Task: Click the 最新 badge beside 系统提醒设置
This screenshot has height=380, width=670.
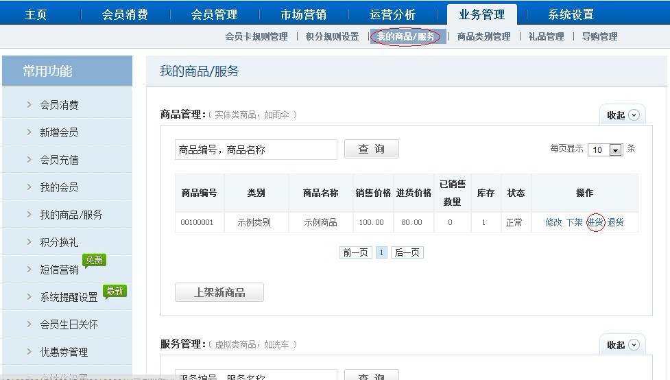Action: 115,292
